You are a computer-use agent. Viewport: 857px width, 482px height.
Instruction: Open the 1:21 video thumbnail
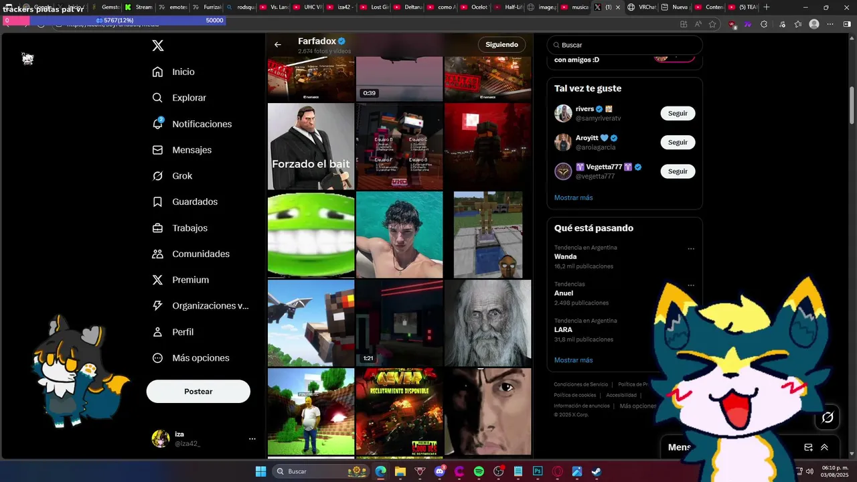click(399, 323)
